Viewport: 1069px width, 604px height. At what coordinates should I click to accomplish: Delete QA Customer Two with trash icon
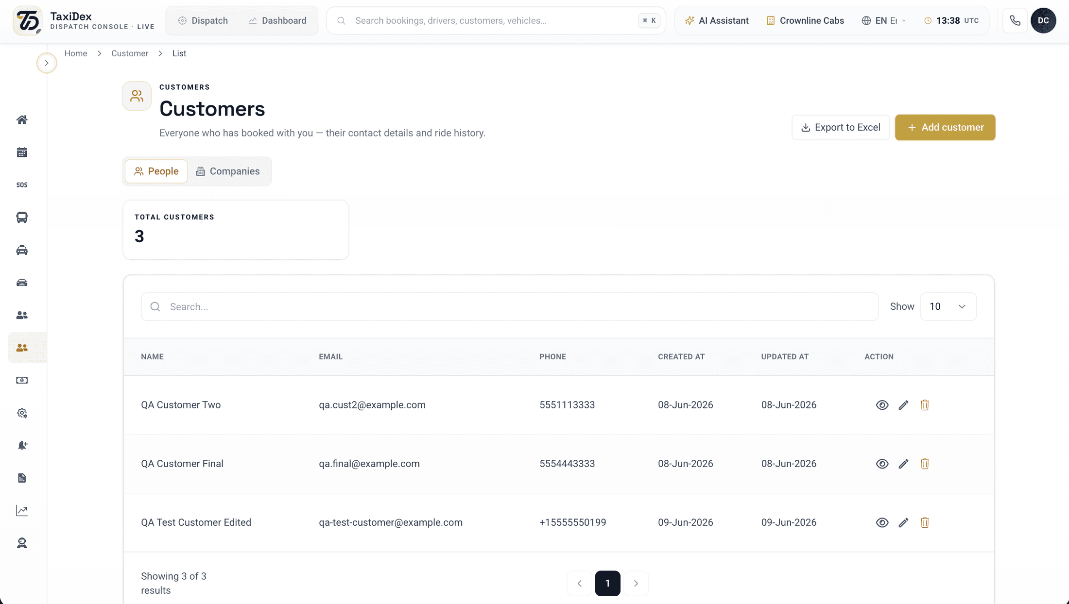(925, 405)
